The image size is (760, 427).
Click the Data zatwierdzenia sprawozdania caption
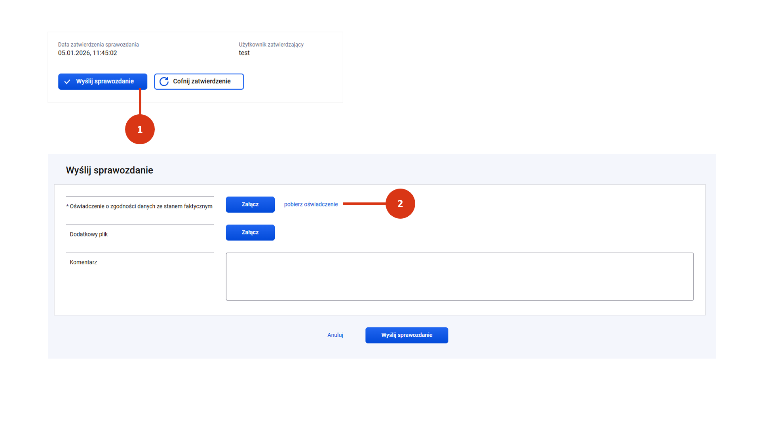98,45
